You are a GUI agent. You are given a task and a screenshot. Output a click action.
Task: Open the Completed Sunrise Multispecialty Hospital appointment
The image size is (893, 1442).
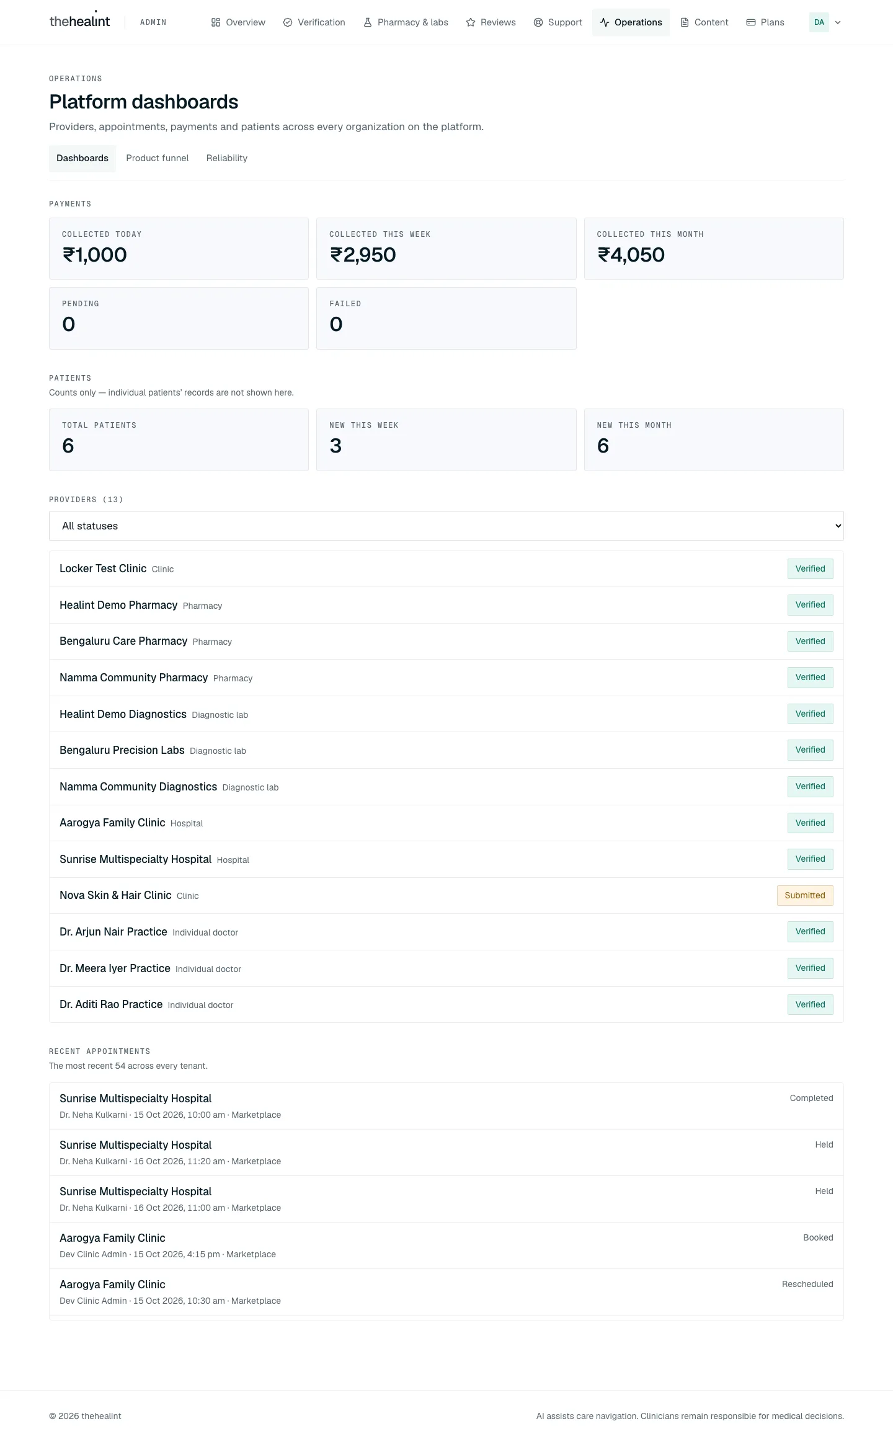pyautogui.click(x=446, y=1106)
